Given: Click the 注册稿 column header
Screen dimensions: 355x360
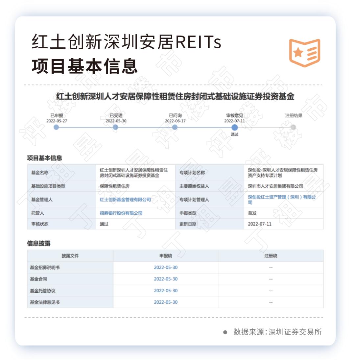Looking at the screenshot, I should tap(271, 256).
